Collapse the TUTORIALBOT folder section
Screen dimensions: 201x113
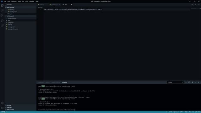tap(20, 16)
